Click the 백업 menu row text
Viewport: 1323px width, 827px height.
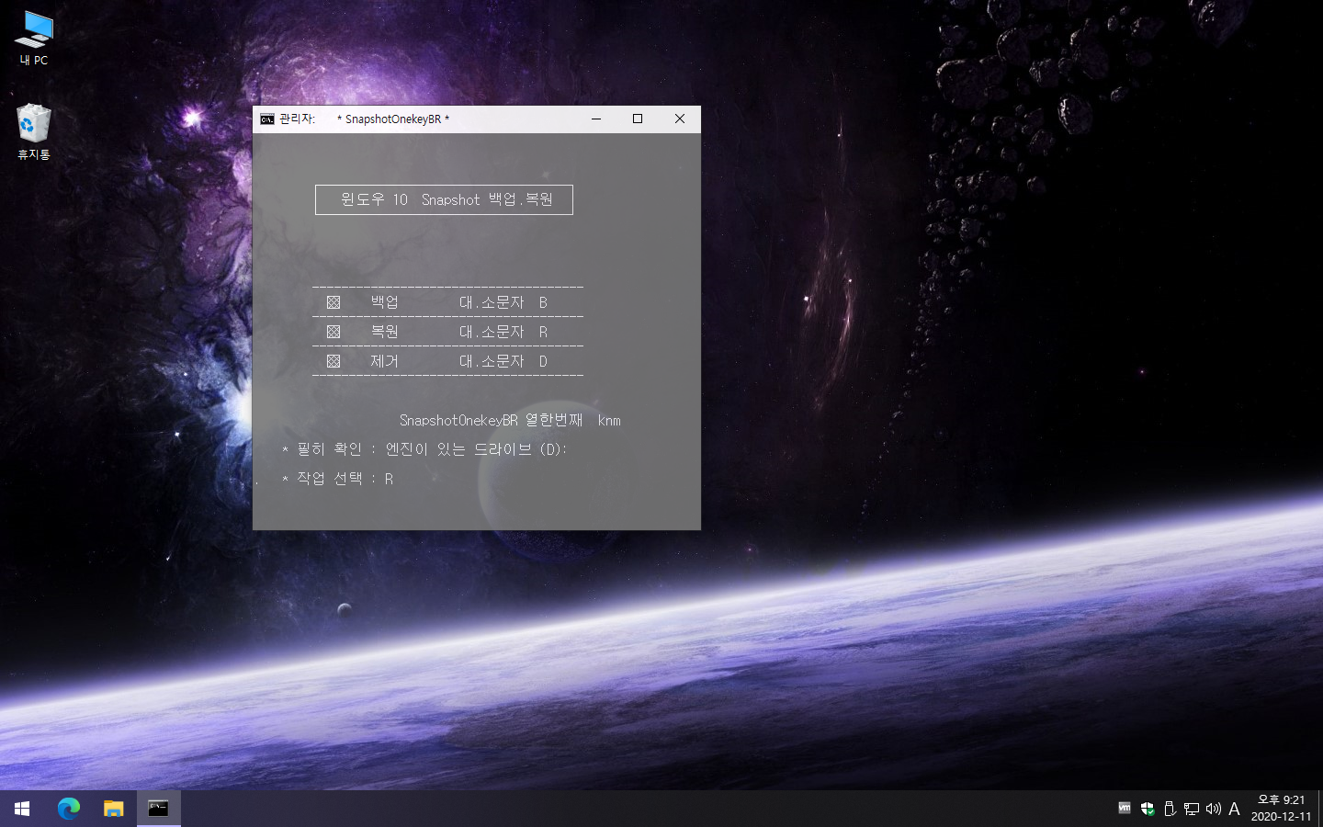click(385, 302)
